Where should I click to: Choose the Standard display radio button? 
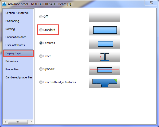41,30
